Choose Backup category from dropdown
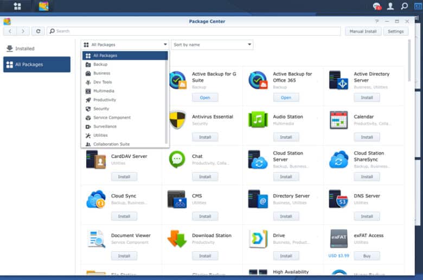423x280 pixels. [125, 64]
